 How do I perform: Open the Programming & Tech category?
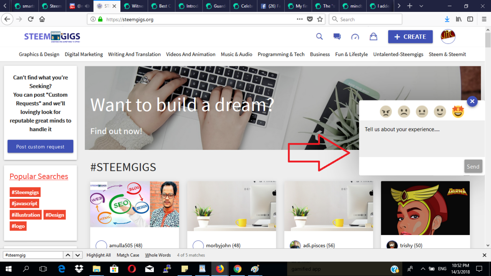tap(281, 54)
